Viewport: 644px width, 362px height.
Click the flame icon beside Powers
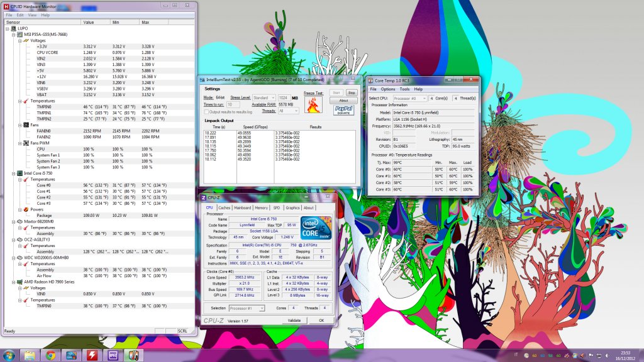[x=26, y=209]
